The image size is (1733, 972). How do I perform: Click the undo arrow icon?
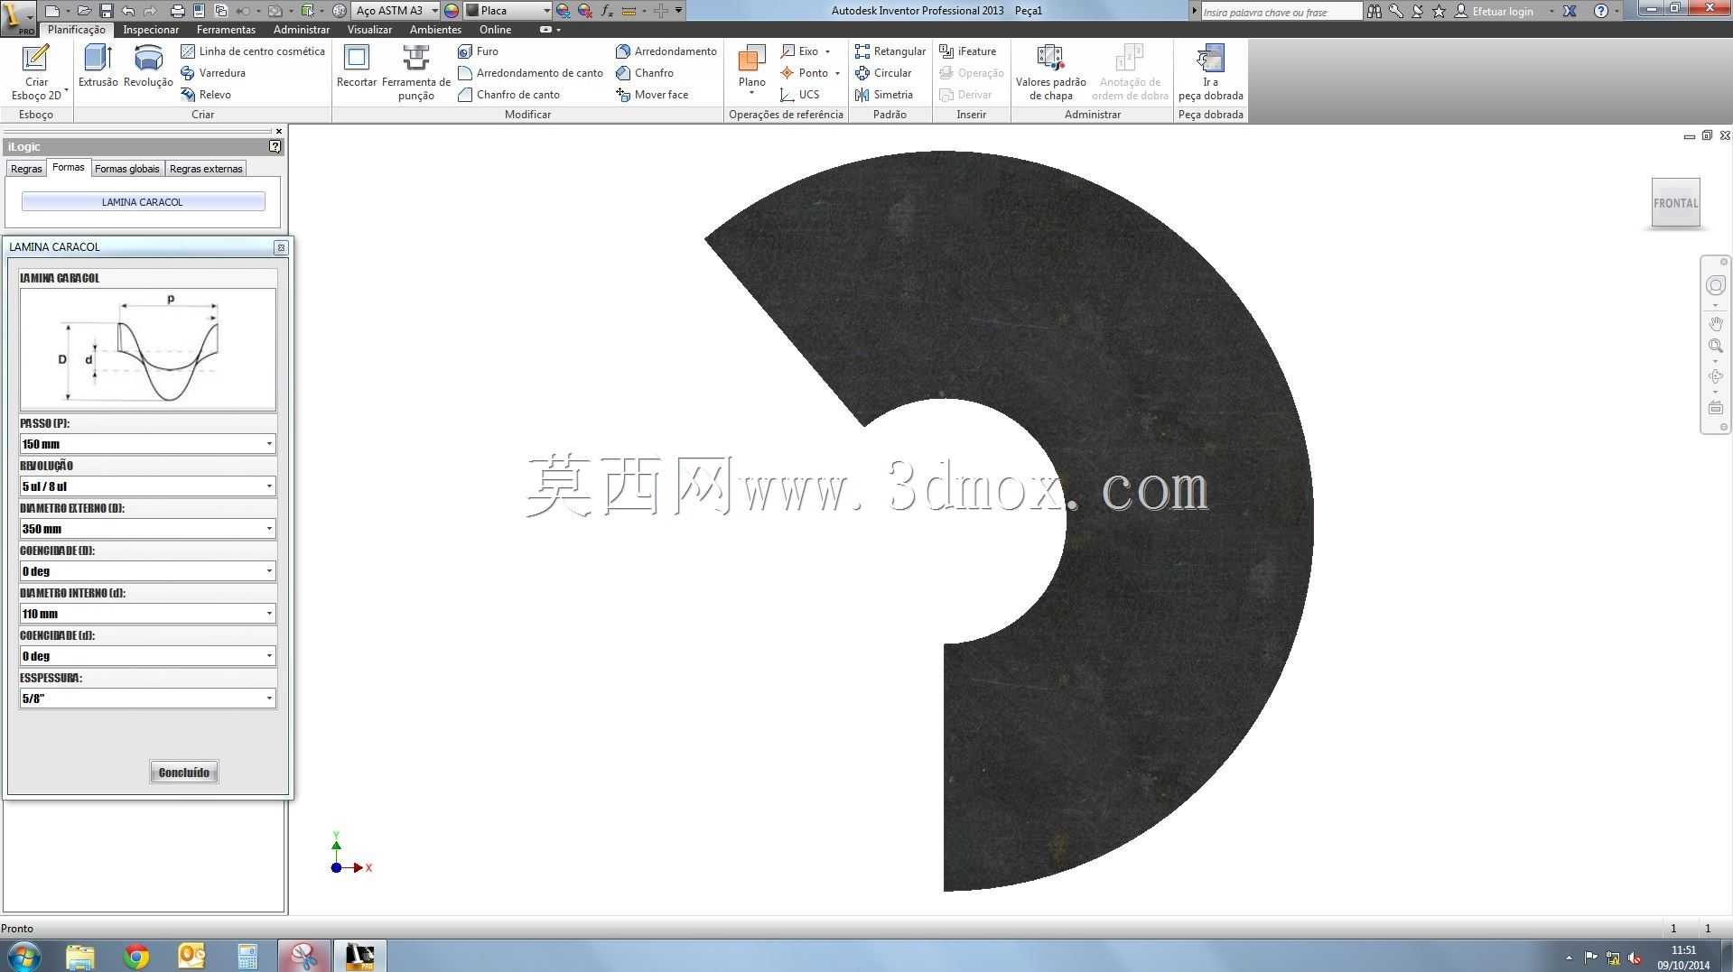point(128,11)
